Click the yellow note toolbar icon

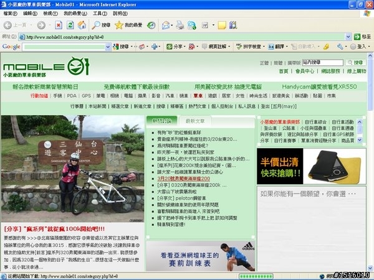tap(222, 25)
